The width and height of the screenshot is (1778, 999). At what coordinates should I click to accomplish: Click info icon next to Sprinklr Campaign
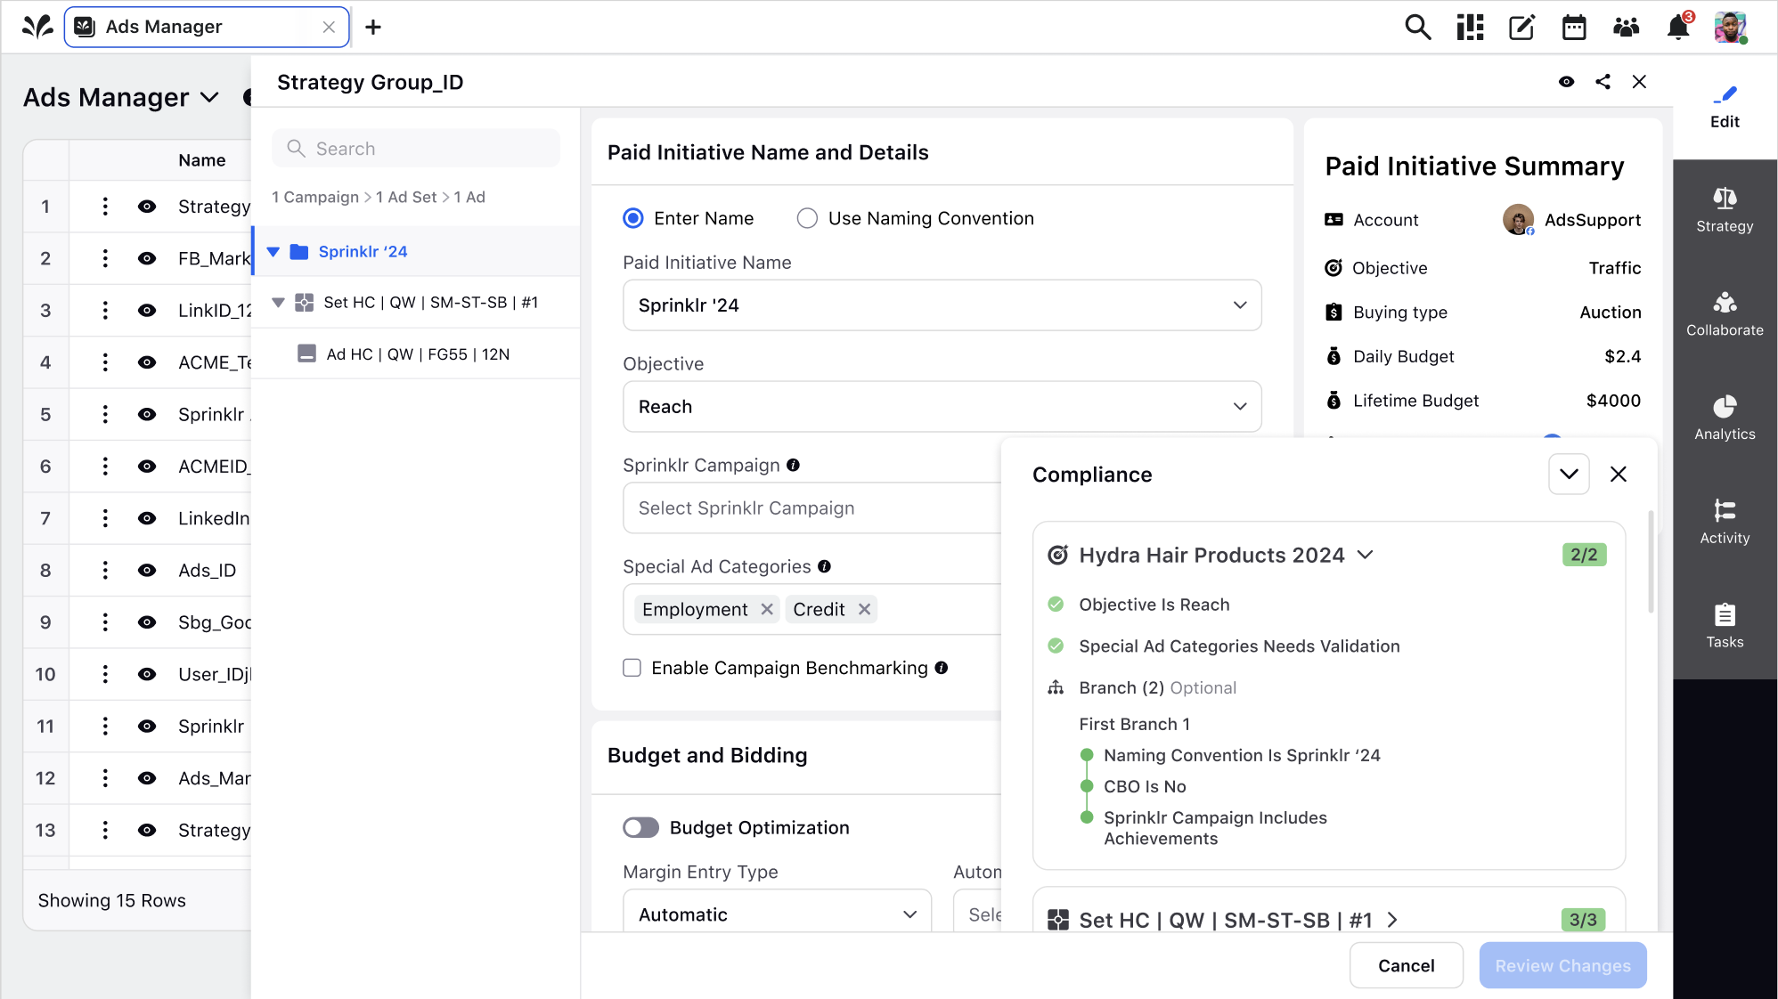(794, 465)
